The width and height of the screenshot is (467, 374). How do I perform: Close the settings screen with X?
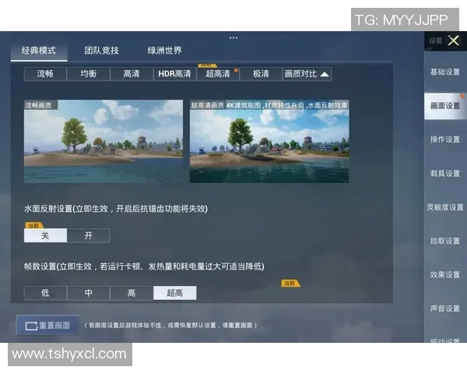[x=453, y=41]
